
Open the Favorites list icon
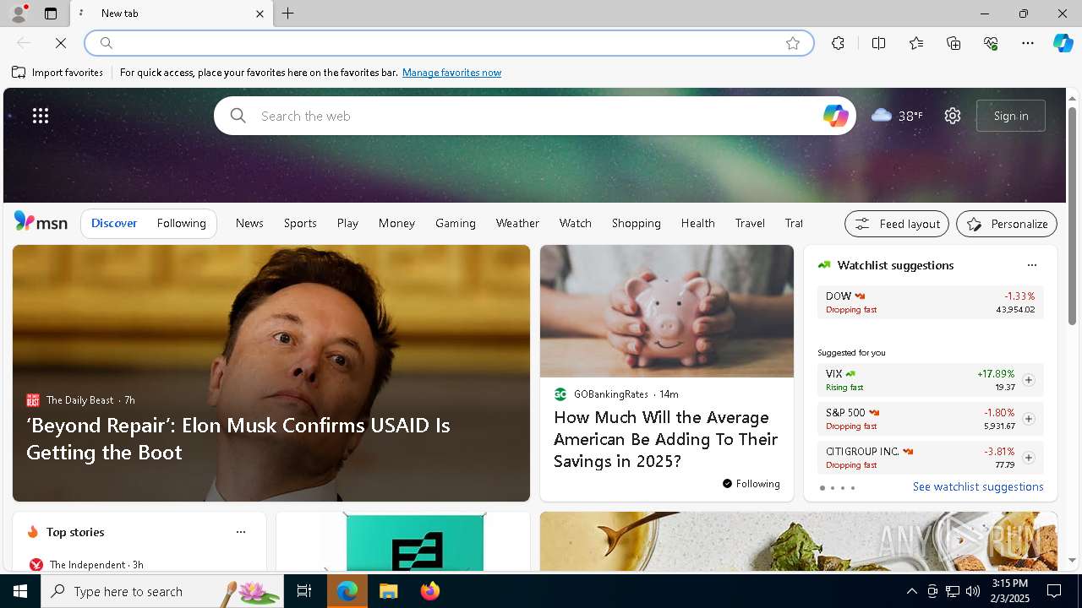(916, 43)
